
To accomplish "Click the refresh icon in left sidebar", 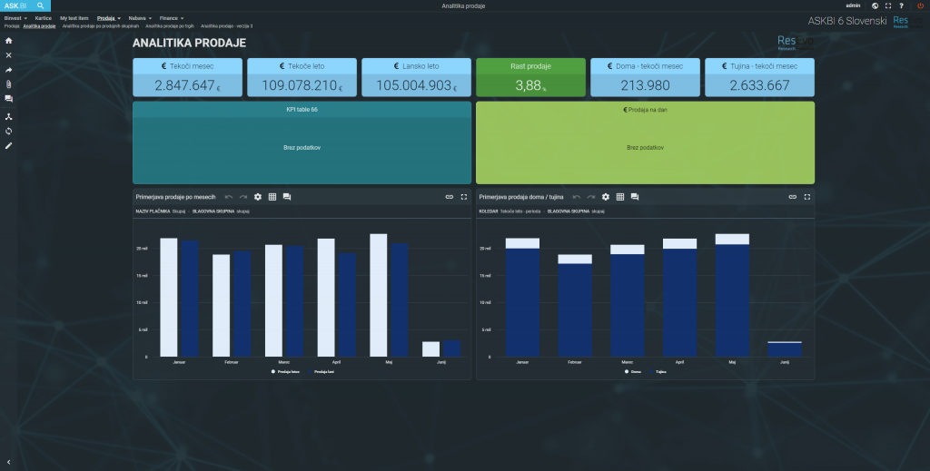I will point(9,131).
